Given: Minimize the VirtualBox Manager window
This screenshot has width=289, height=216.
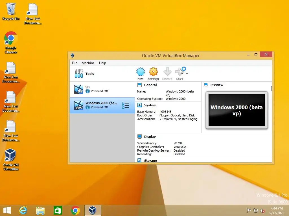Looking at the screenshot, I should (x=248, y=55).
